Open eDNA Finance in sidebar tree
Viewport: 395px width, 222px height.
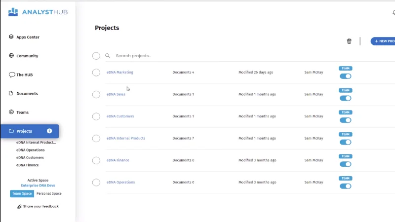[x=28, y=165]
